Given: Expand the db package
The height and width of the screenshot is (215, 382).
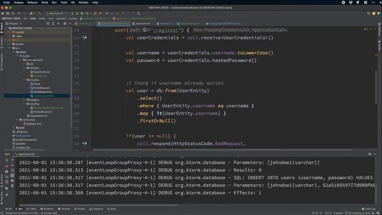Looking at the screenshot, I should click(24, 64).
